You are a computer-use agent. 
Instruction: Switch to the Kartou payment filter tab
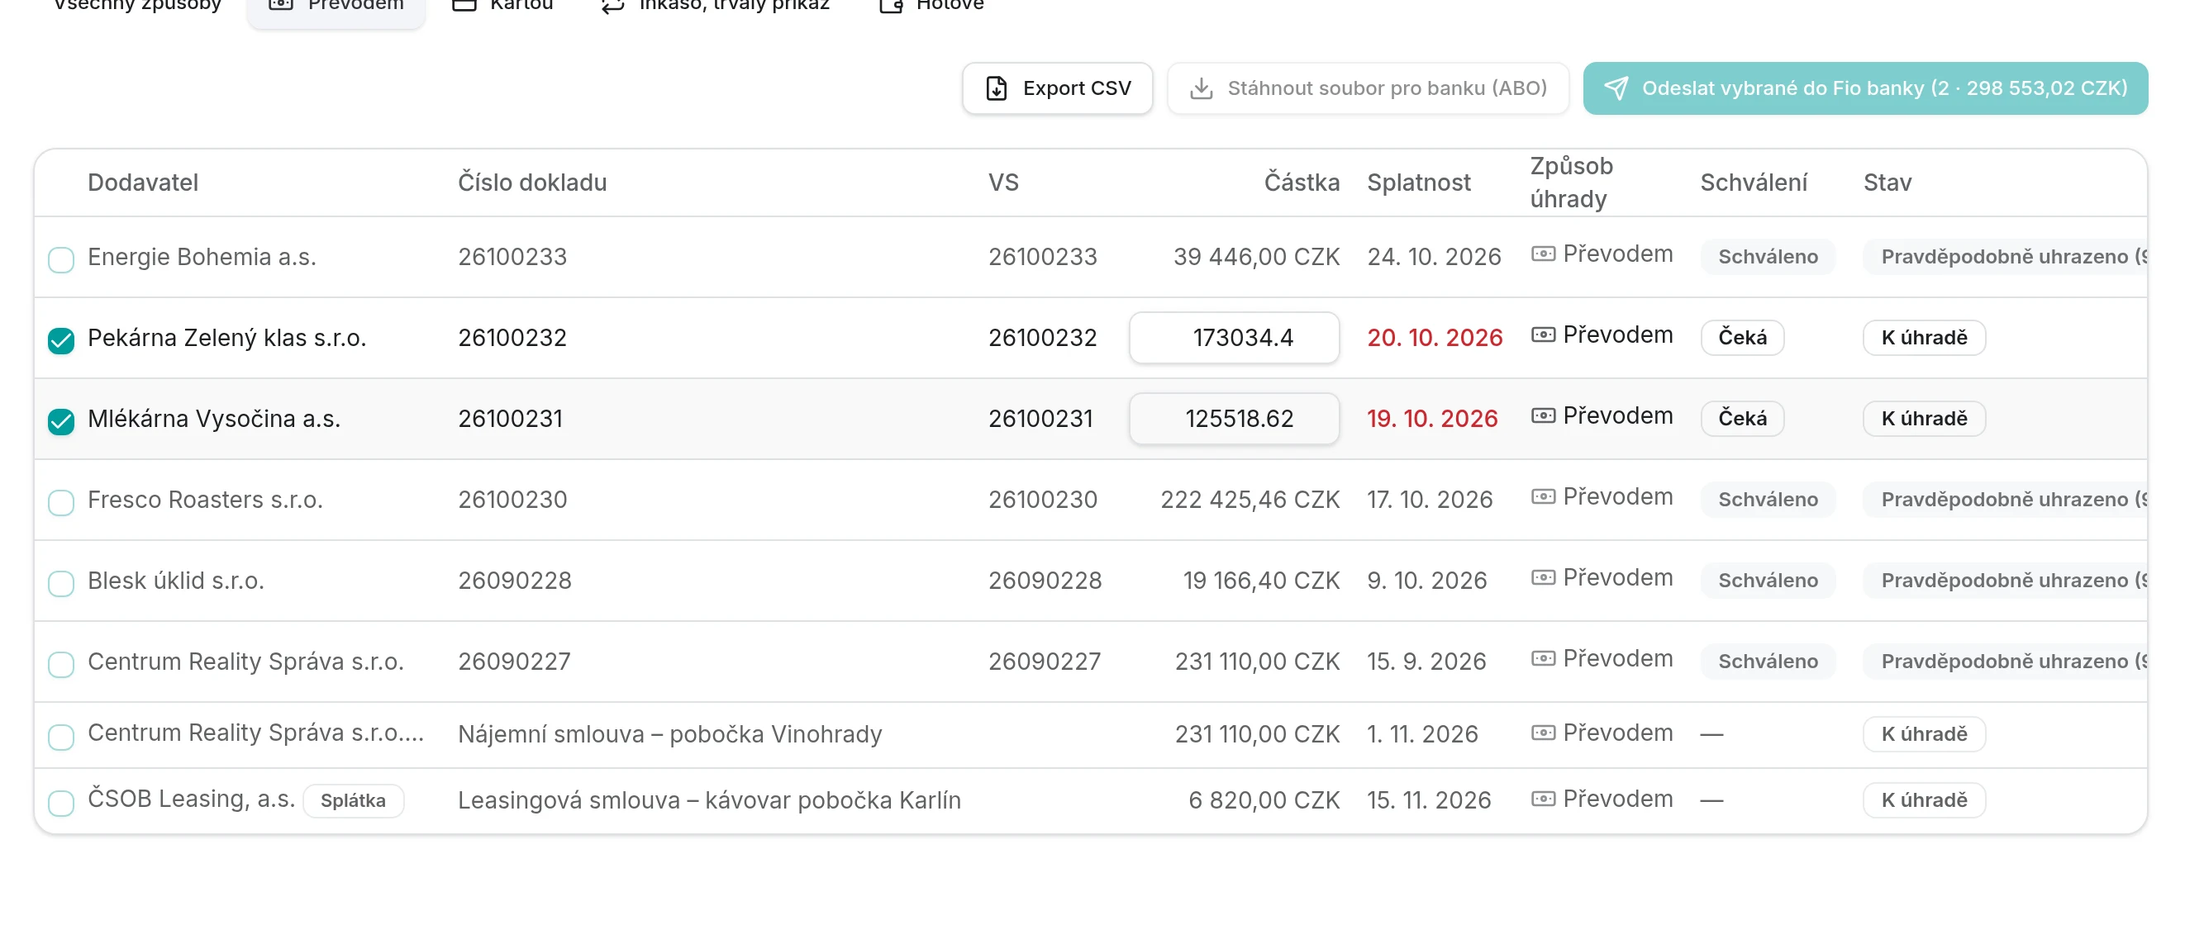coord(502,7)
